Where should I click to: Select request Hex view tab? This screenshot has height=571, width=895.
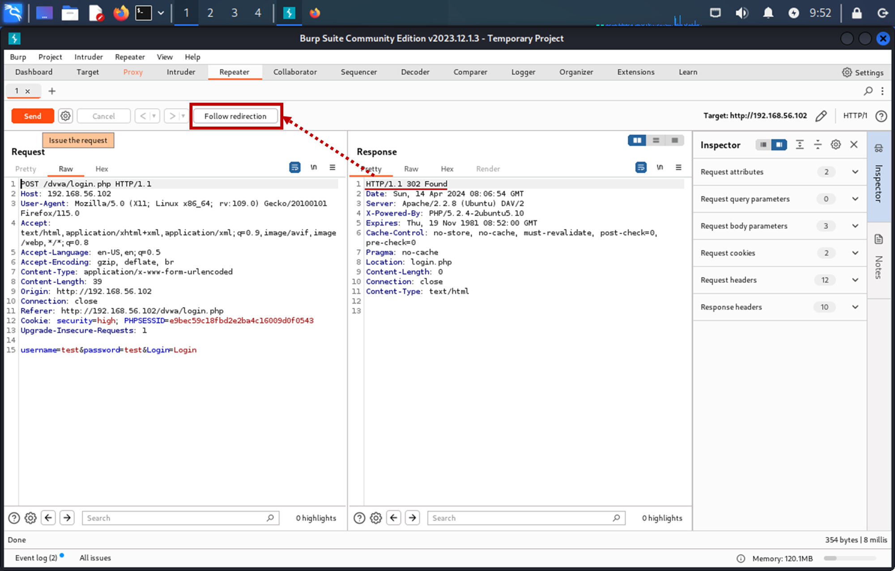pos(102,169)
